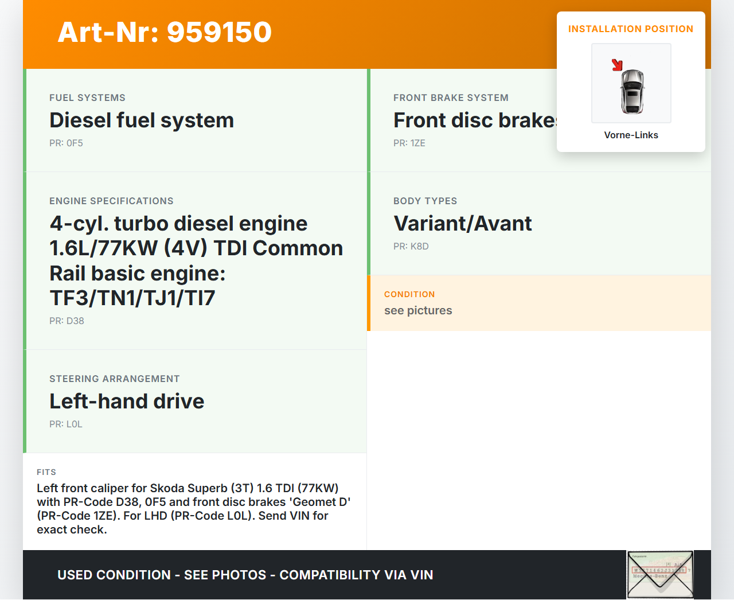734x600 pixels.
Task: Click the Left-hand drive entry
Action: 127,402
